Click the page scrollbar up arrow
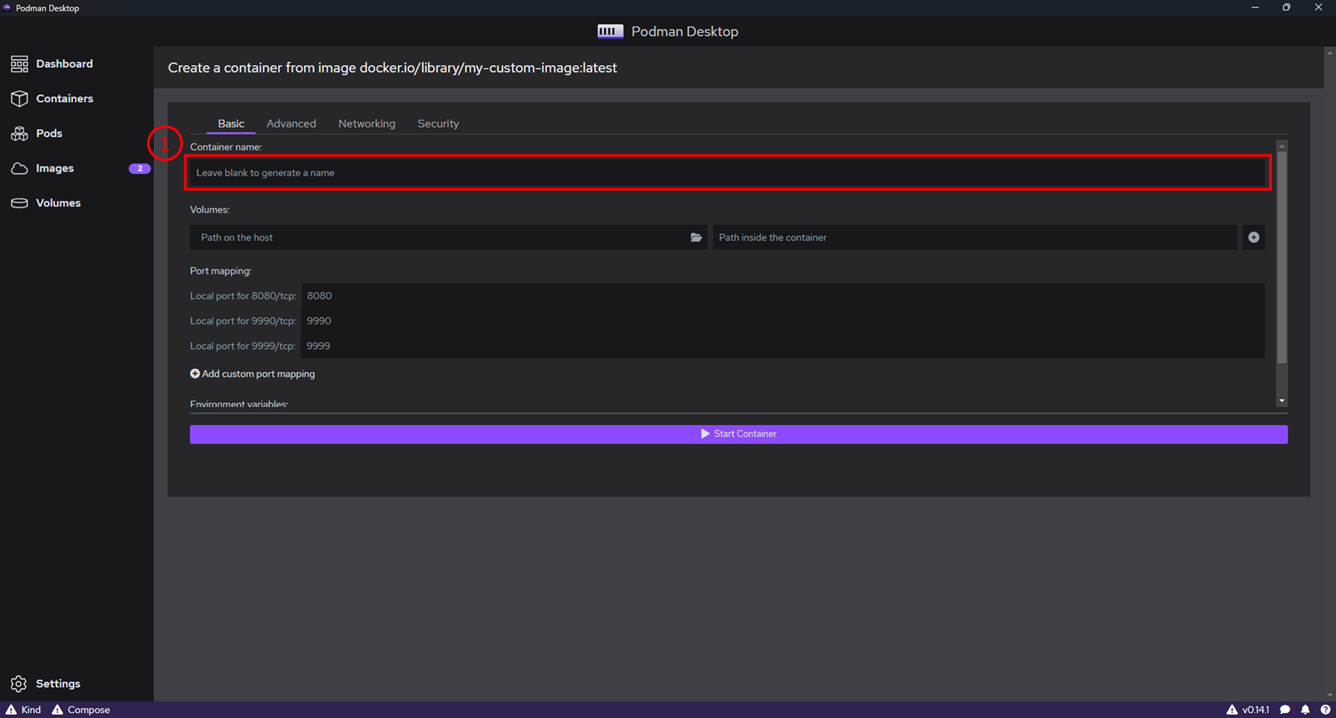 [1330, 52]
